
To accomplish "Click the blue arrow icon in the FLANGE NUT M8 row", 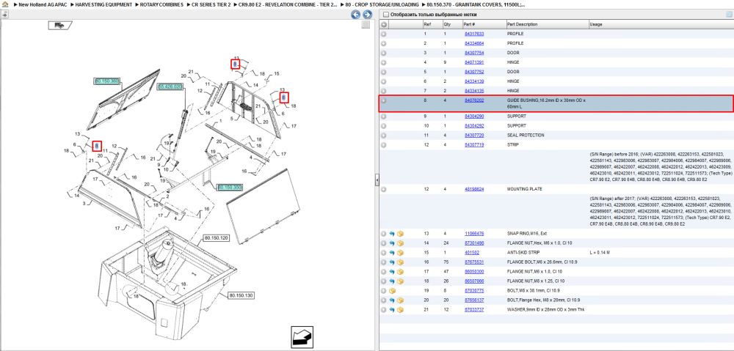I will coord(392,281).
